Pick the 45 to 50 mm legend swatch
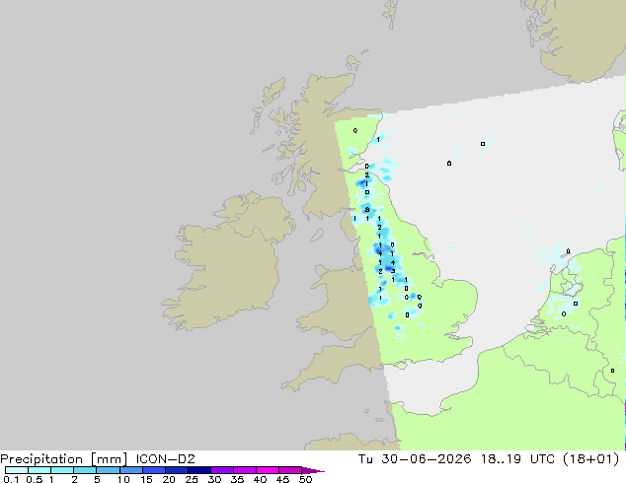626x483 pixels. pyautogui.click(x=290, y=470)
